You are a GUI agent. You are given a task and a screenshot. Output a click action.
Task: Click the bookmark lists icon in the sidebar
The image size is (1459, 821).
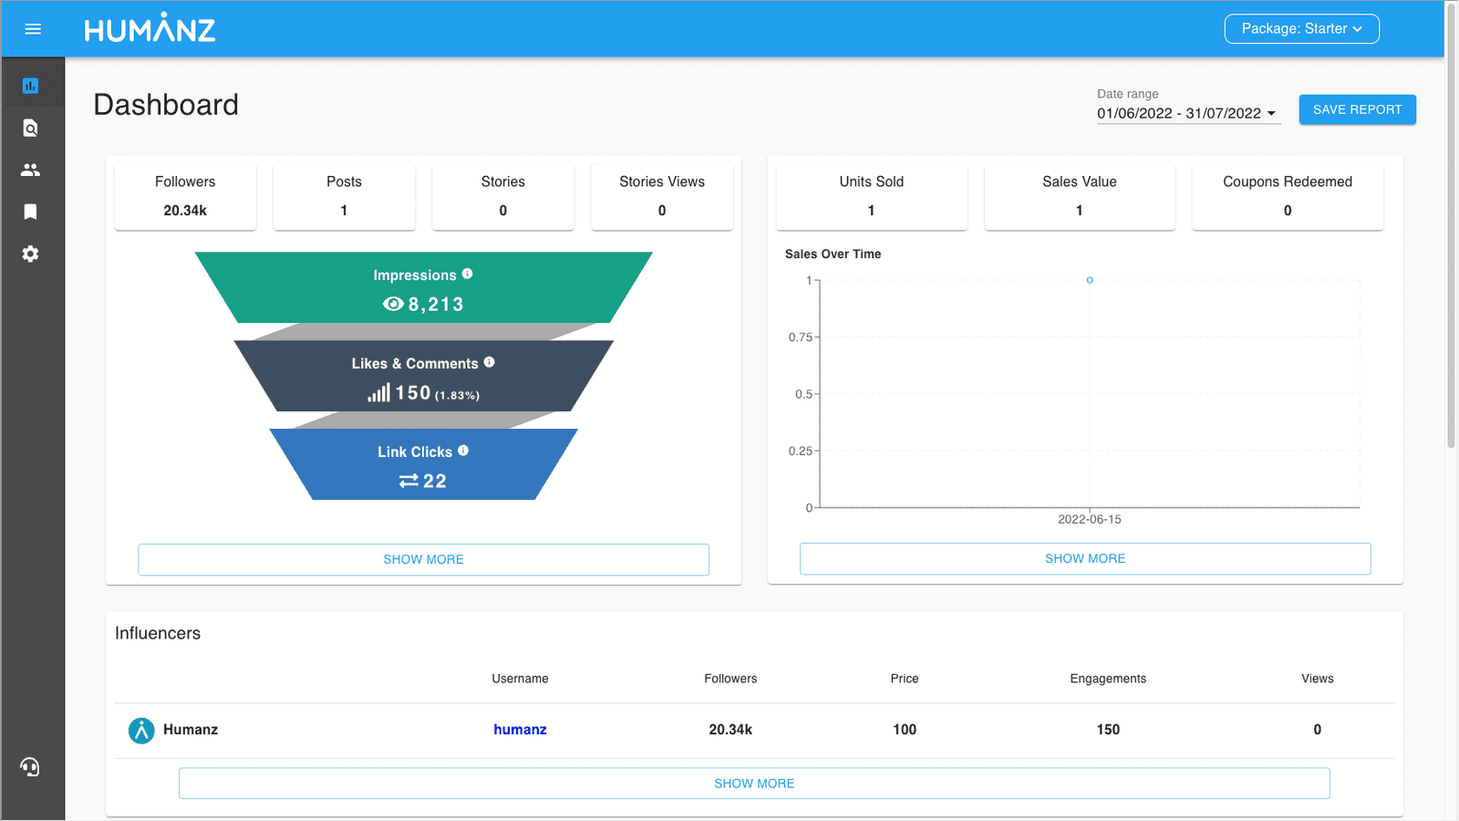pyautogui.click(x=32, y=212)
